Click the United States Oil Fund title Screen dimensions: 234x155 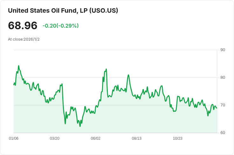(x=63, y=10)
